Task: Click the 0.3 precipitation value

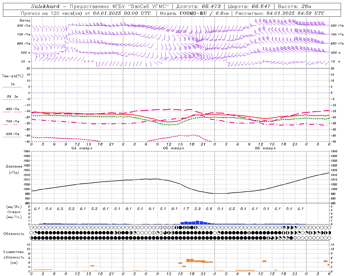Action: [x=60, y=209]
